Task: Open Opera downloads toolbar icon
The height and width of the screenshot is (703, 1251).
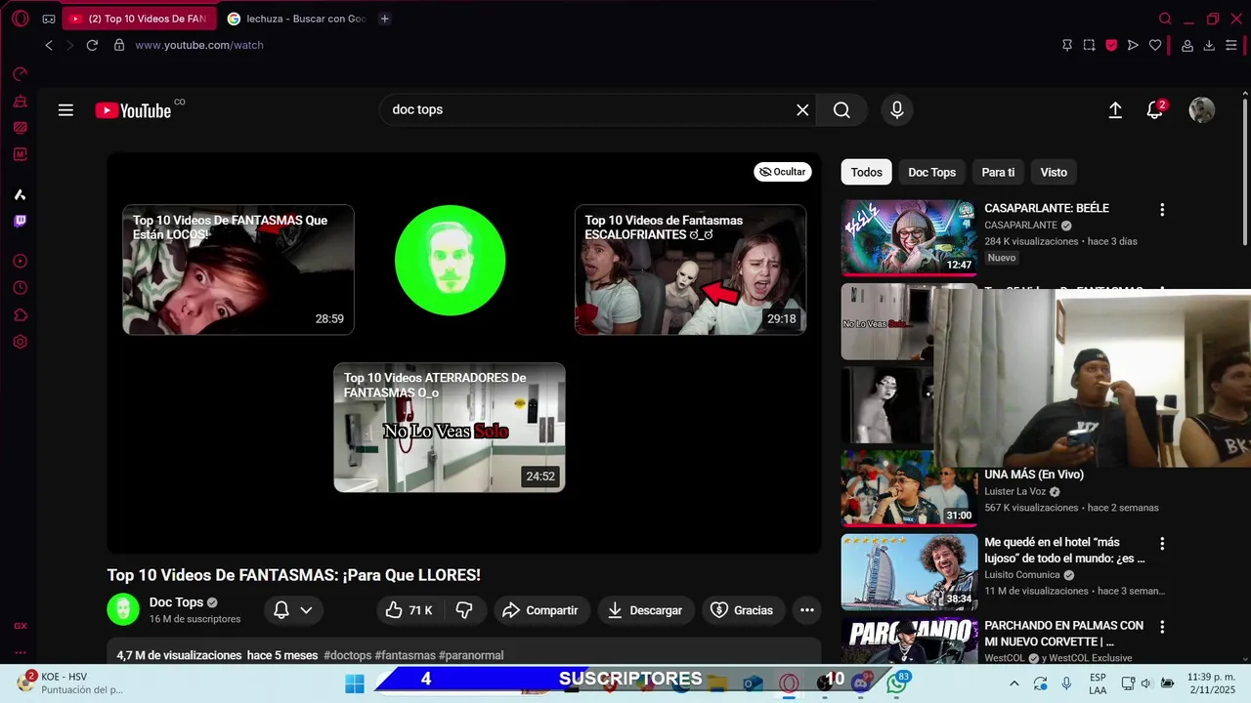Action: (x=1209, y=45)
